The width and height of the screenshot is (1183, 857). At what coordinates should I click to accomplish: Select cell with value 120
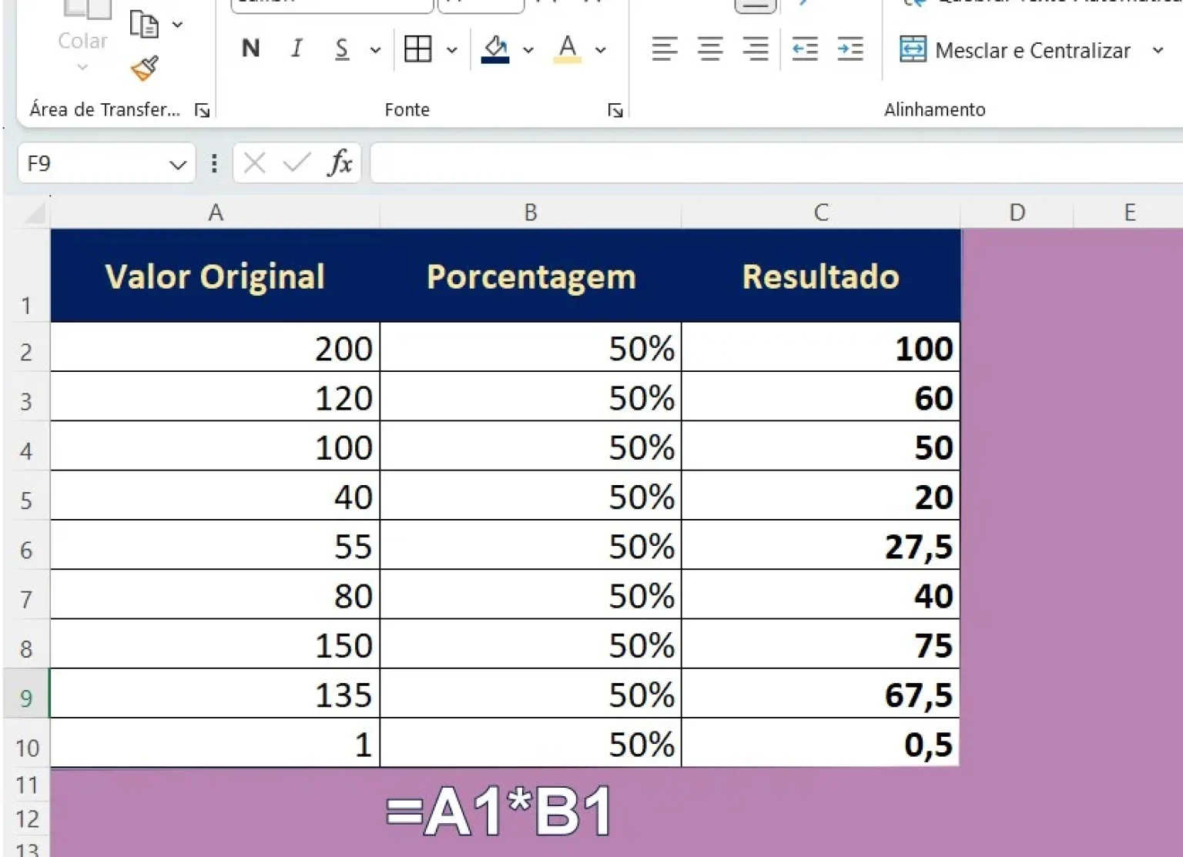(216, 397)
